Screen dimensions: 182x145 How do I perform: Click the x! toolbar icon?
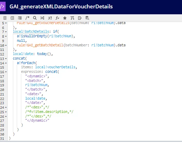[50, 18]
